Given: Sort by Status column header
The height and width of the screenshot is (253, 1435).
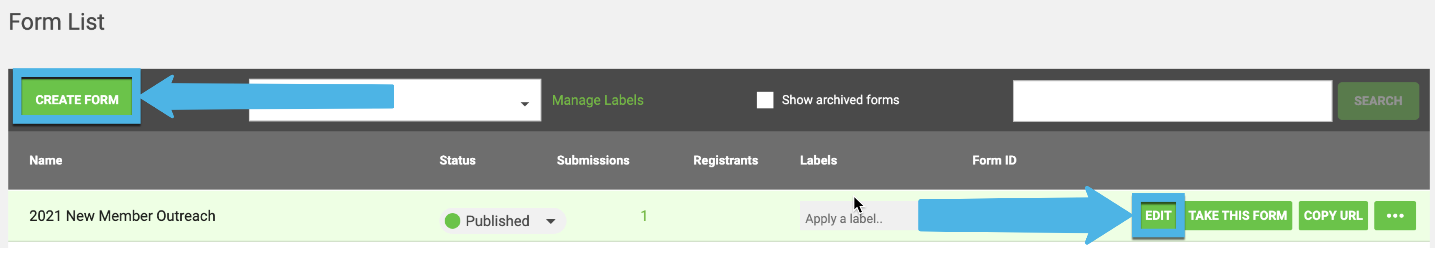Looking at the screenshot, I should point(457,160).
